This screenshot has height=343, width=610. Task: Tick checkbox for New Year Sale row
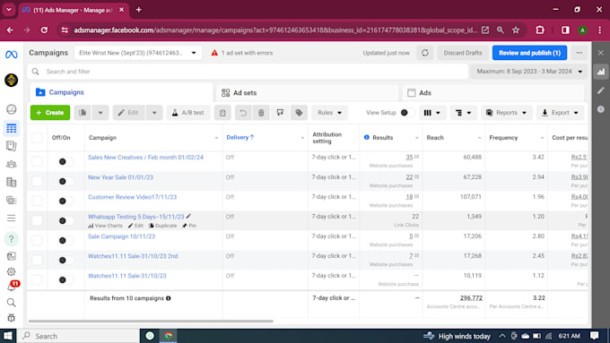click(x=37, y=181)
